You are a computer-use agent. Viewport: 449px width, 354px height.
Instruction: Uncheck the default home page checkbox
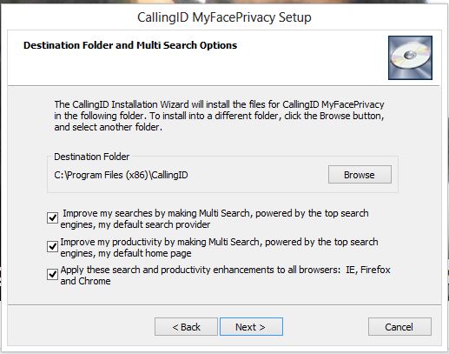(x=52, y=247)
